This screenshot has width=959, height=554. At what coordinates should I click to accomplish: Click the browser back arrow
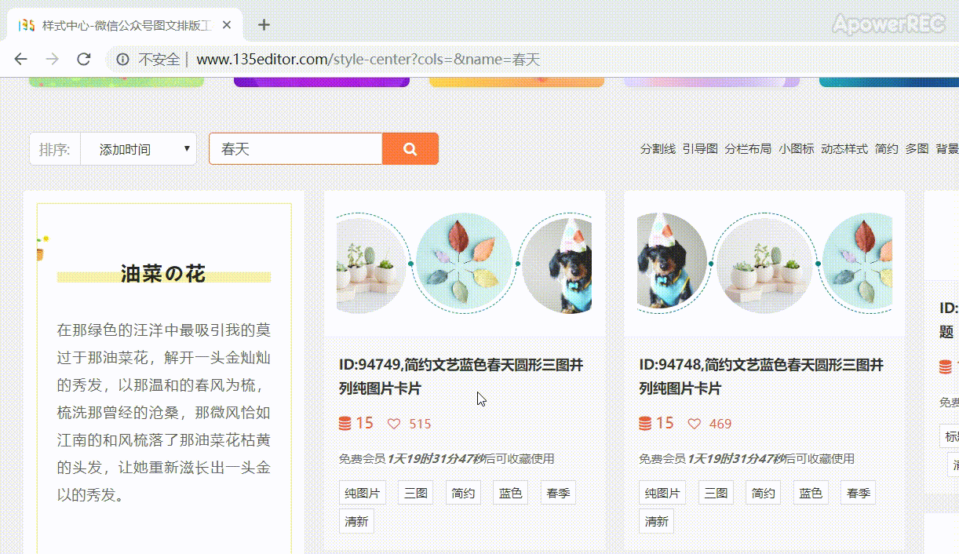(21, 59)
